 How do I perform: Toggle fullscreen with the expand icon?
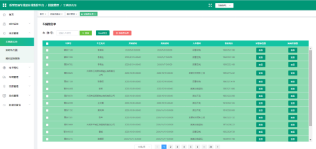point(210,5)
